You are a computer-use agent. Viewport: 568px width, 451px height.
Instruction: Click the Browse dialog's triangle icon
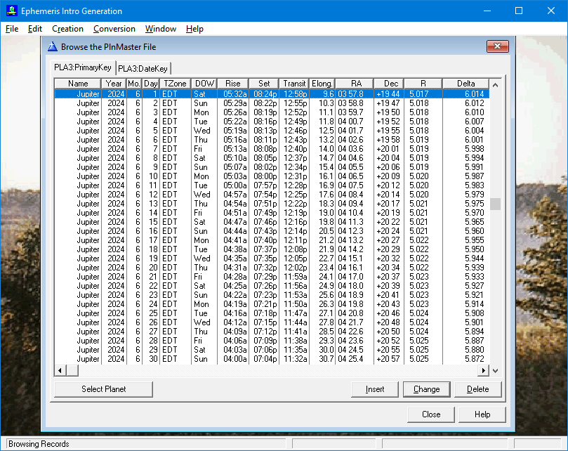[52, 47]
